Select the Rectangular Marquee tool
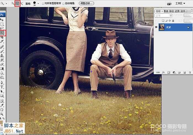This screenshot has width=193, height=135. tap(2, 24)
